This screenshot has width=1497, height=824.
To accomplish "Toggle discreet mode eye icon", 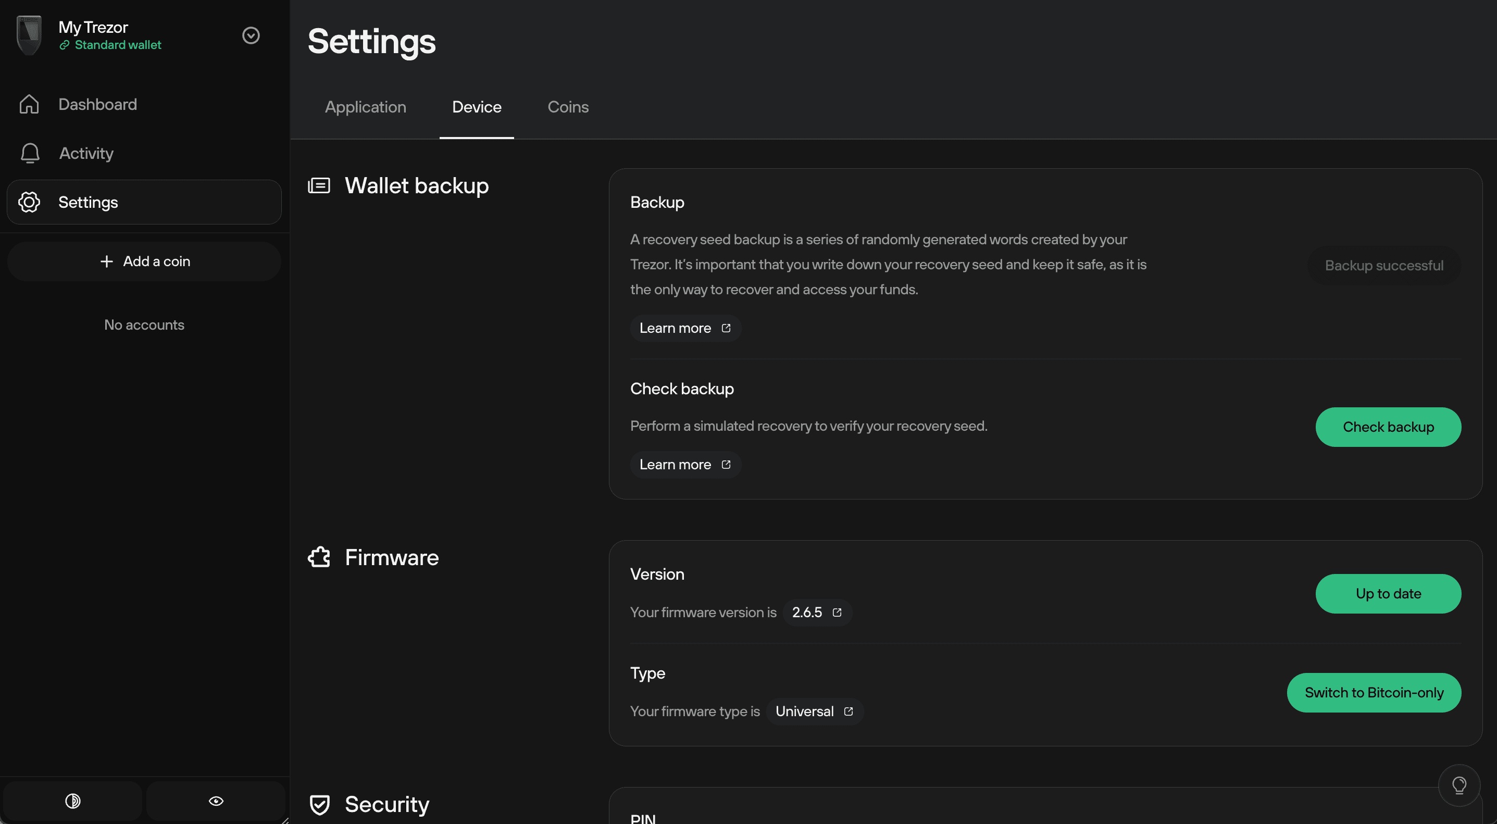I will [x=216, y=801].
